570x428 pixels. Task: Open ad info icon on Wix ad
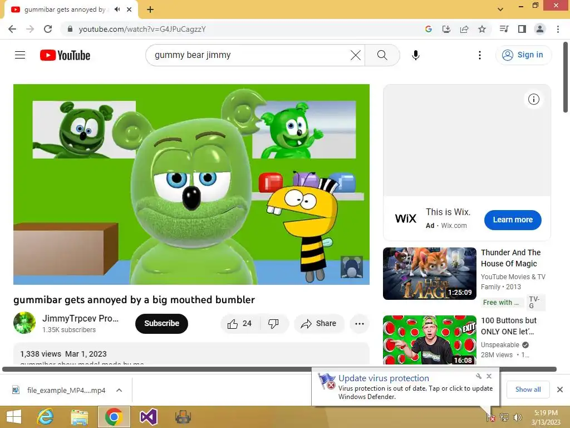tap(533, 99)
